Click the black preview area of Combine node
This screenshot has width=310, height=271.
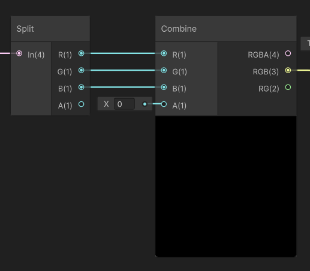pyautogui.click(x=226, y=186)
